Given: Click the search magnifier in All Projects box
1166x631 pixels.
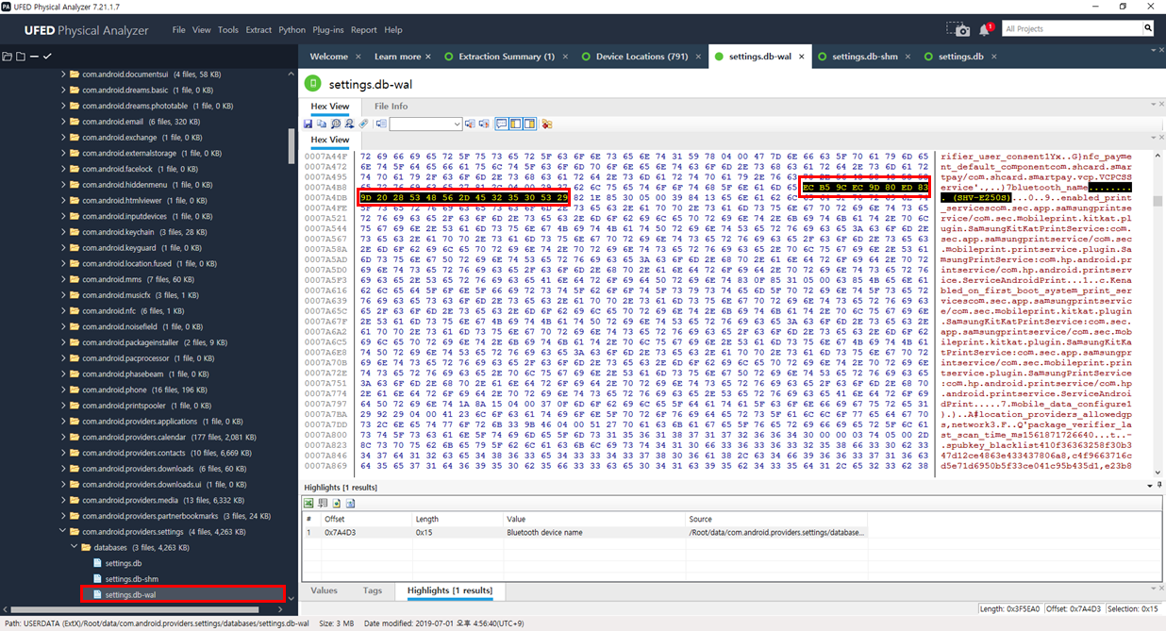Looking at the screenshot, I should [x=1148, y=28].
